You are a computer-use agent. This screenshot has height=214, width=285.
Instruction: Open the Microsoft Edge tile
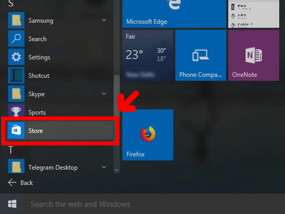(174, 14)
